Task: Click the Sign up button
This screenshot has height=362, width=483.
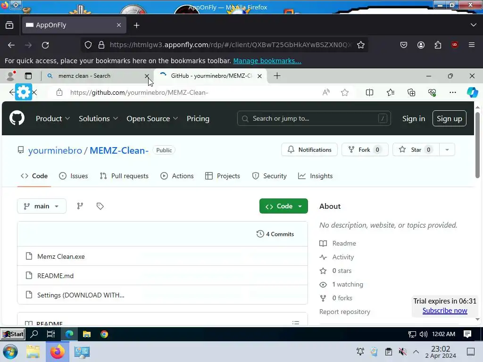Action: (450, 118)
